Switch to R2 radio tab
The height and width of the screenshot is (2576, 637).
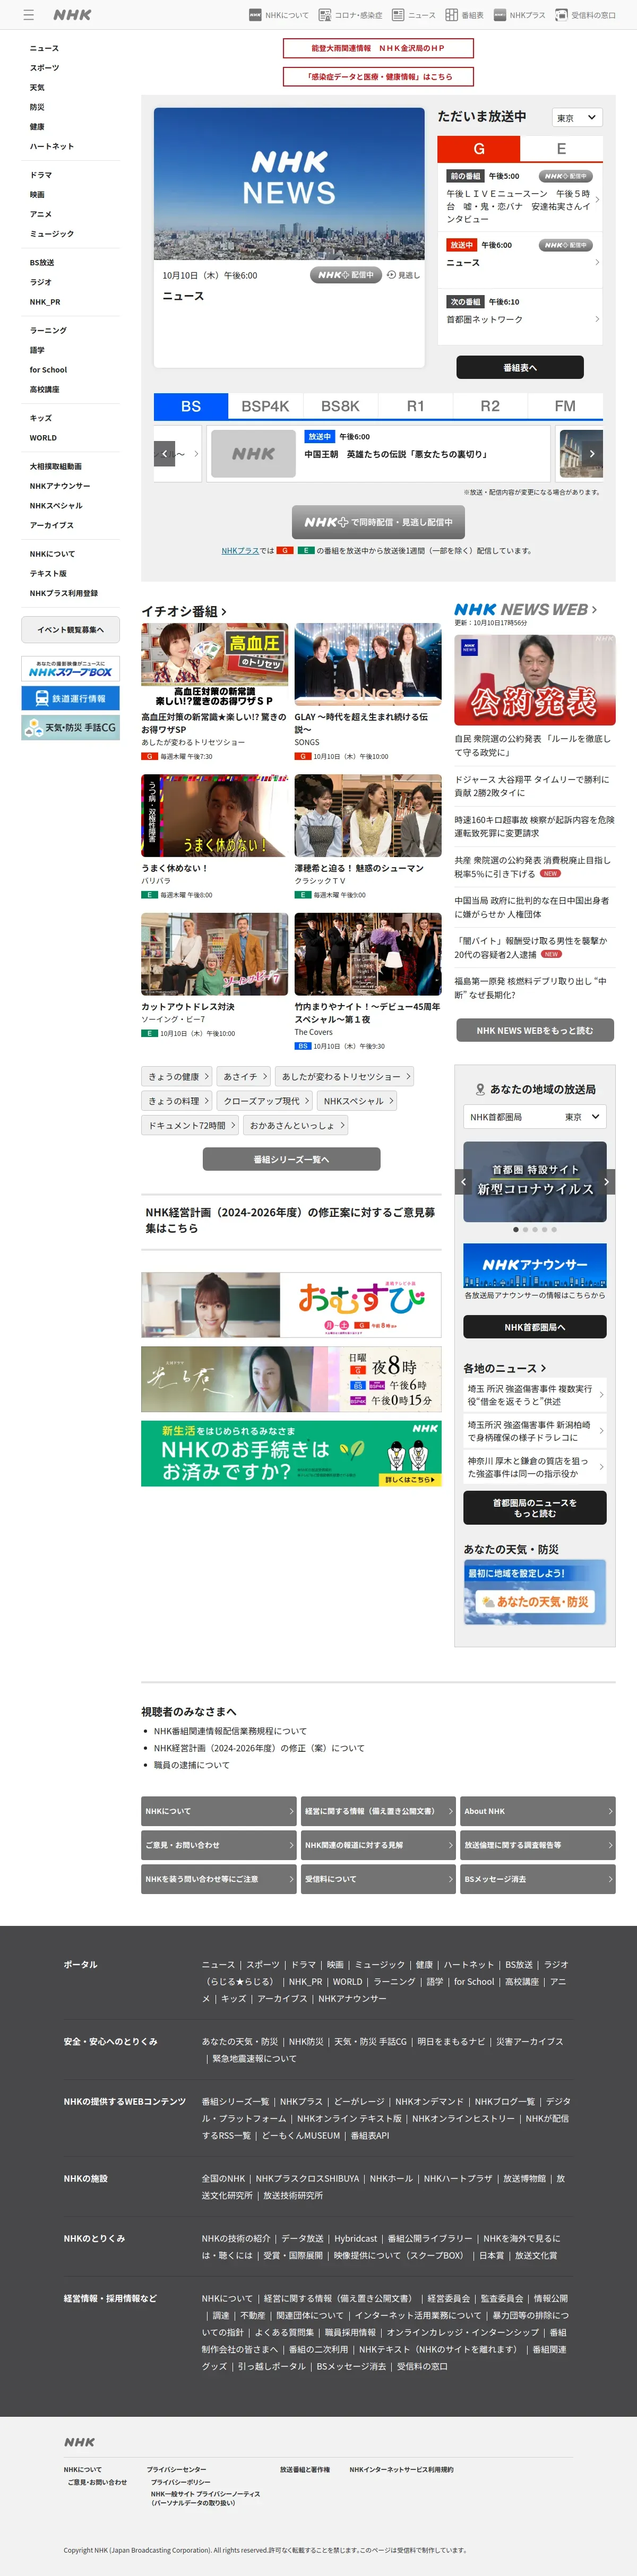pyautogui.click(x=490, y=406)
